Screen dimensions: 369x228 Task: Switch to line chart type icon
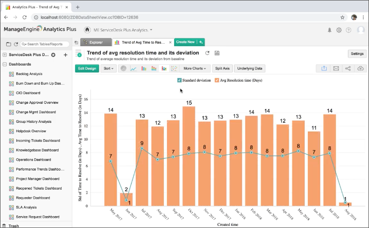point(134,68)
